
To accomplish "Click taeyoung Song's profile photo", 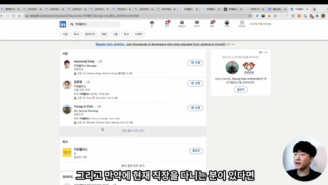I will click(x=67, y=64).
